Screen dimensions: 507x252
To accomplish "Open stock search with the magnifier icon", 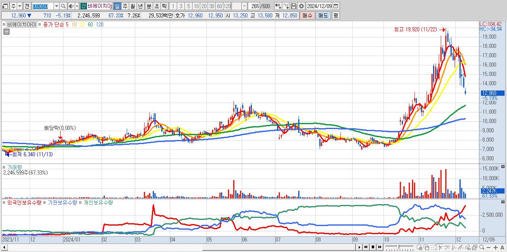I will [63, 6].
